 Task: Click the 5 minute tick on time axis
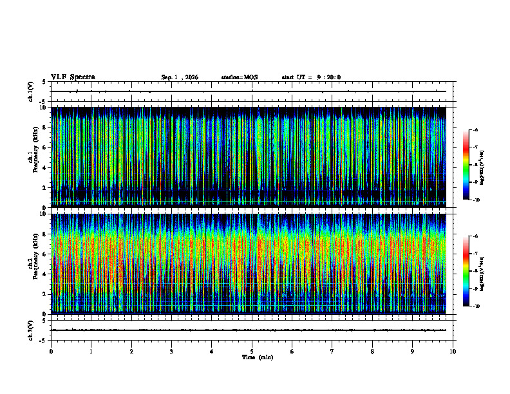click(252, 352)
